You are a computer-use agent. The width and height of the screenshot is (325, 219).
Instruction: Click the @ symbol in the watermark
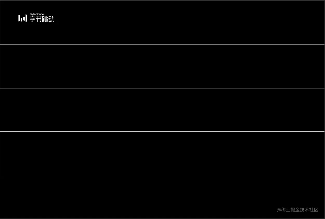279,210
